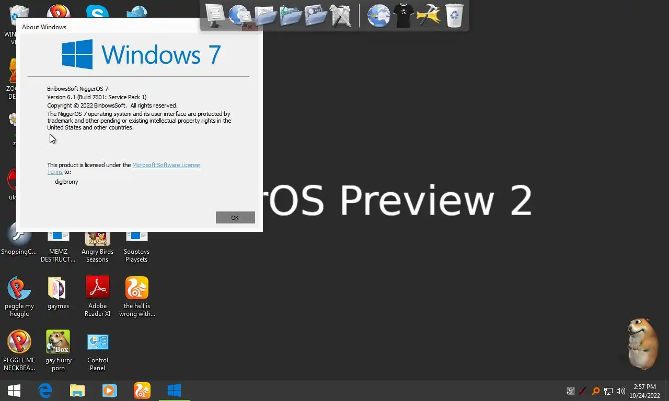Click the licensee name "digibrony"
The height and width of the screenshot is (401, 669).
pyautogui.click(x=66, y=182)
